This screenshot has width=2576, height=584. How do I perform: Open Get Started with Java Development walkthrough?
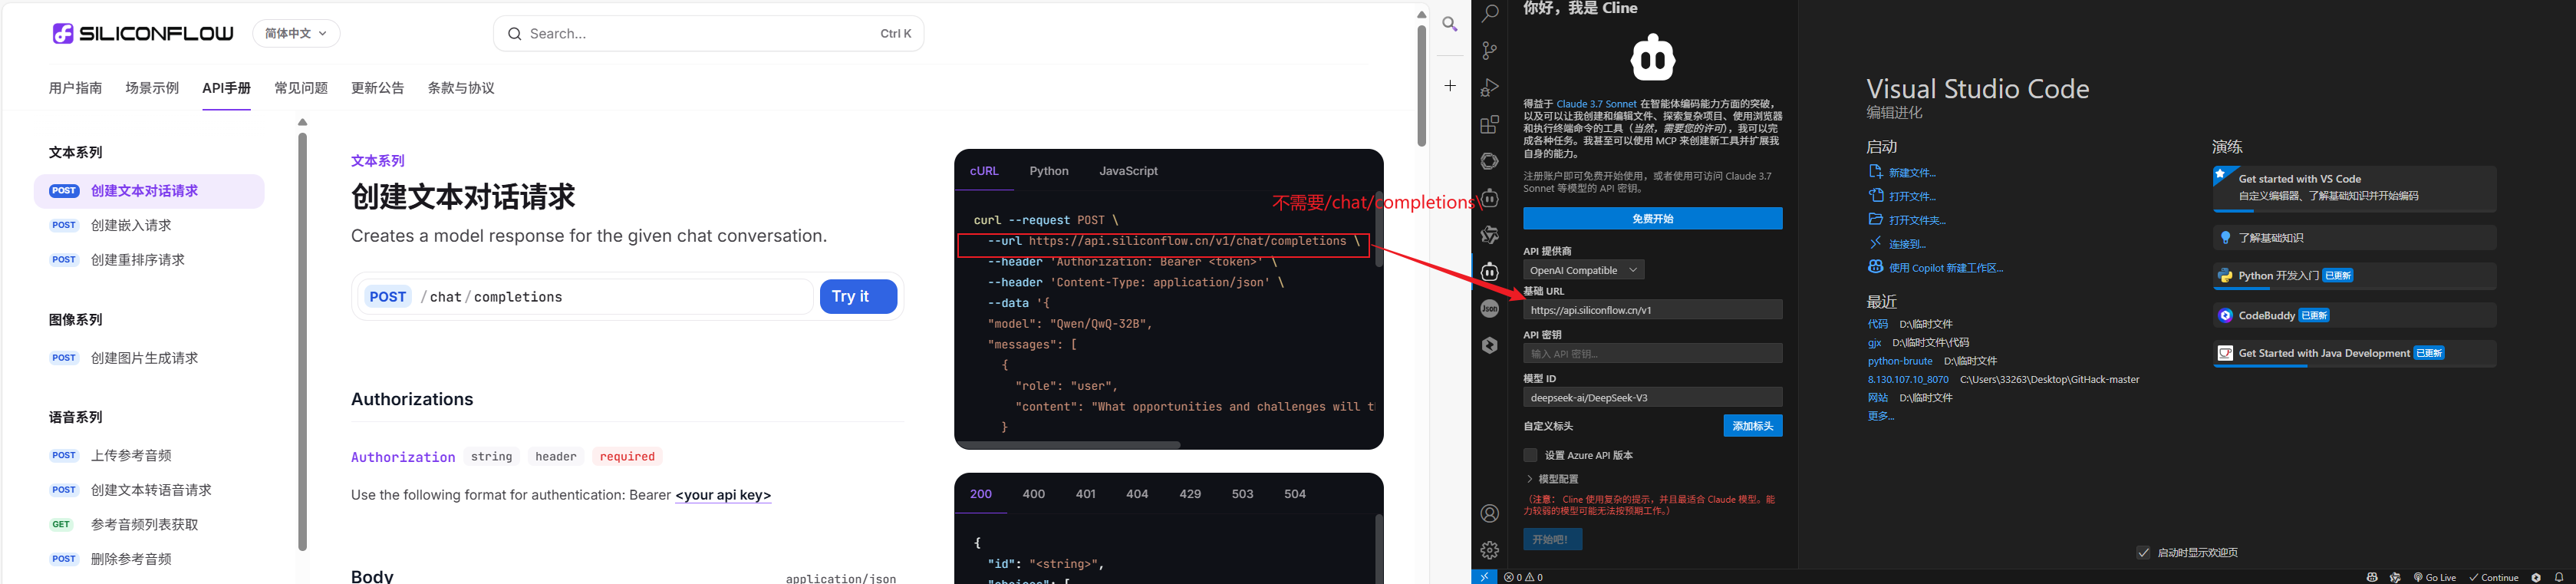coord(2354,354)
